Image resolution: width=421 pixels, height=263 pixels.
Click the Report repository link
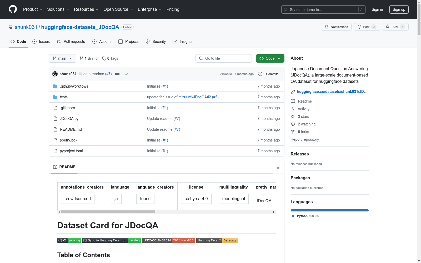(305, 139)
